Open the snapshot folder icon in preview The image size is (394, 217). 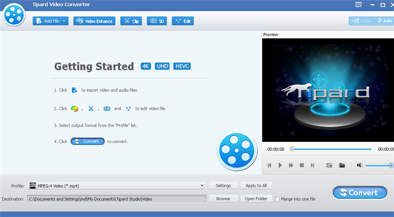click(342, 165)
